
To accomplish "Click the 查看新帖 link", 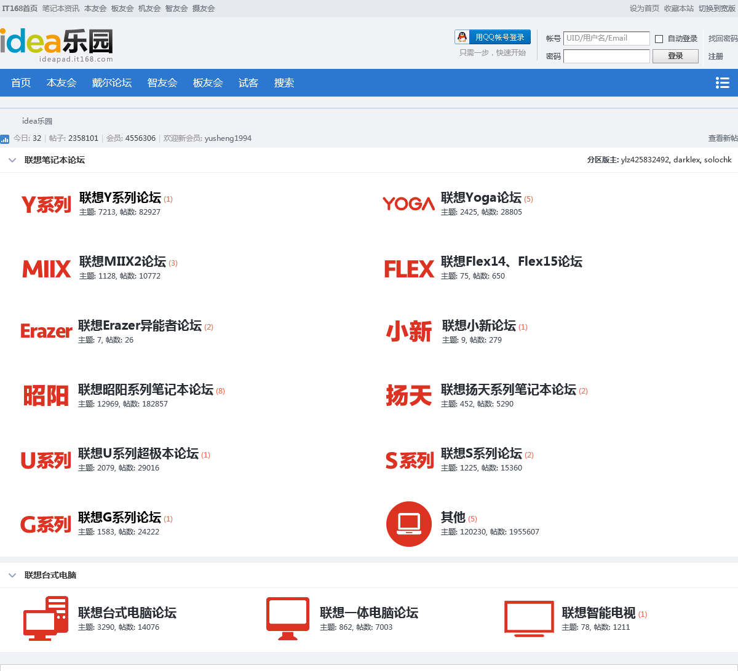I will (723, 138).
